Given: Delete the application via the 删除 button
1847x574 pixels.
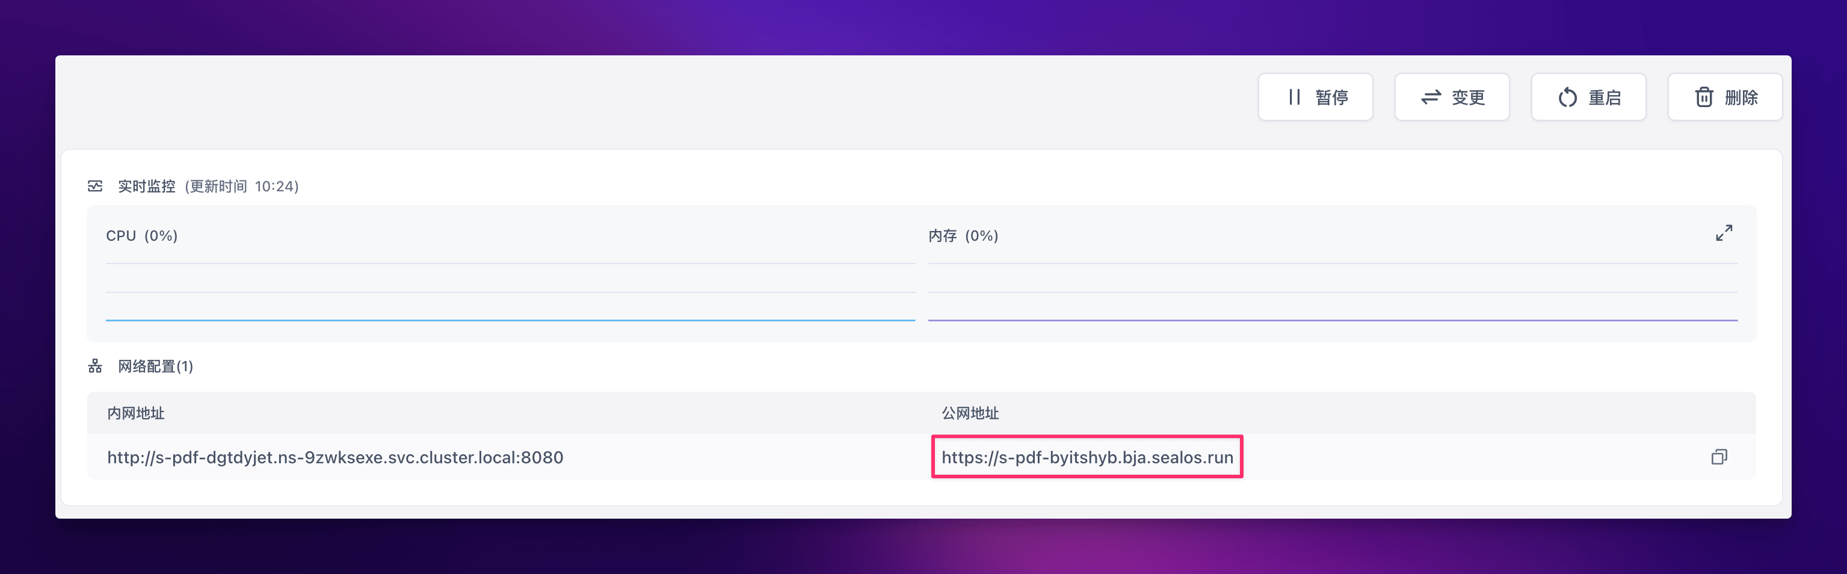Looking at the screenshot, I should point(1725,97).
